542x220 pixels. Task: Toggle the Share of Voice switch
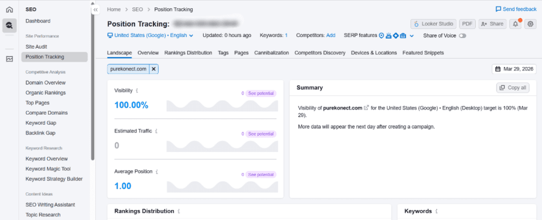[x=463, y=35]
